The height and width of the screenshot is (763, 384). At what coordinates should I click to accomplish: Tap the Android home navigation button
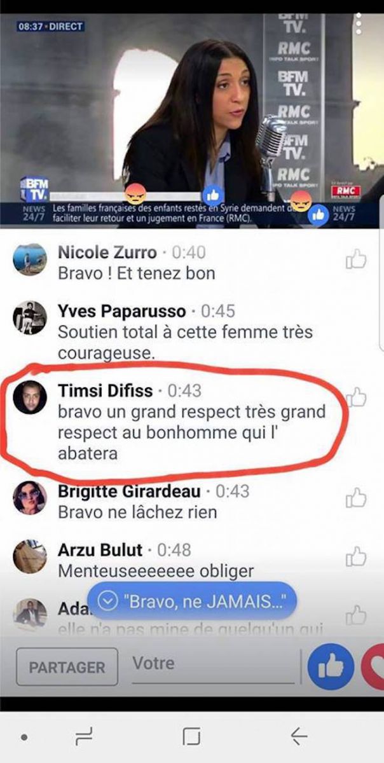point(191,736)
